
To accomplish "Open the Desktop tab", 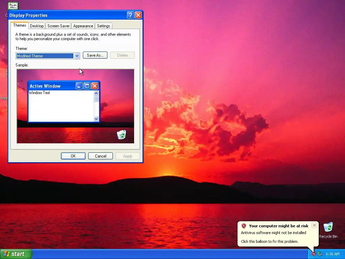I will (x=37, y=26).
